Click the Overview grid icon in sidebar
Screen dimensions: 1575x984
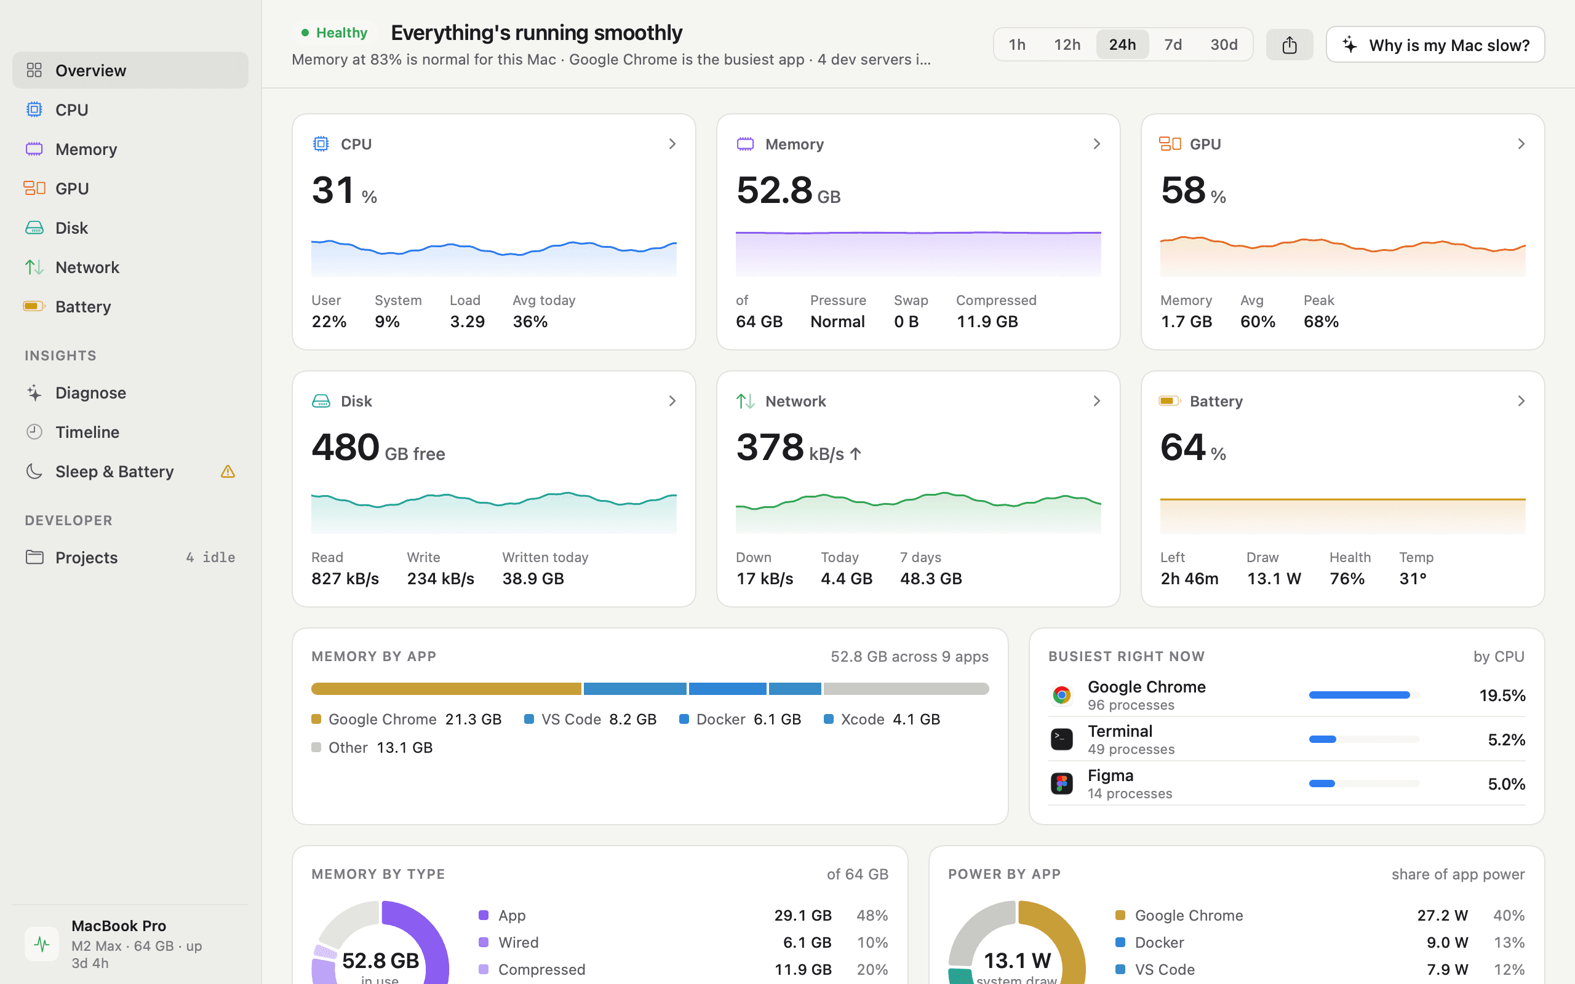(34, 70)
